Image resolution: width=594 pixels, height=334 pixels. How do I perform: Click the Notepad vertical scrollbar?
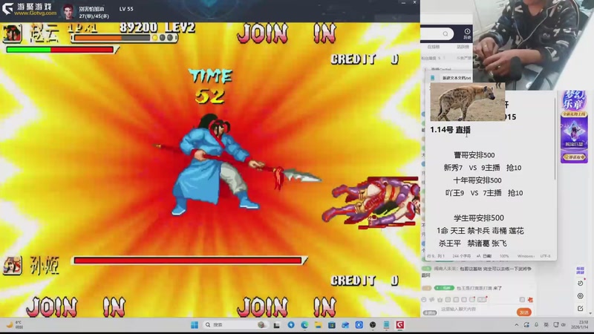pos(555,138)
